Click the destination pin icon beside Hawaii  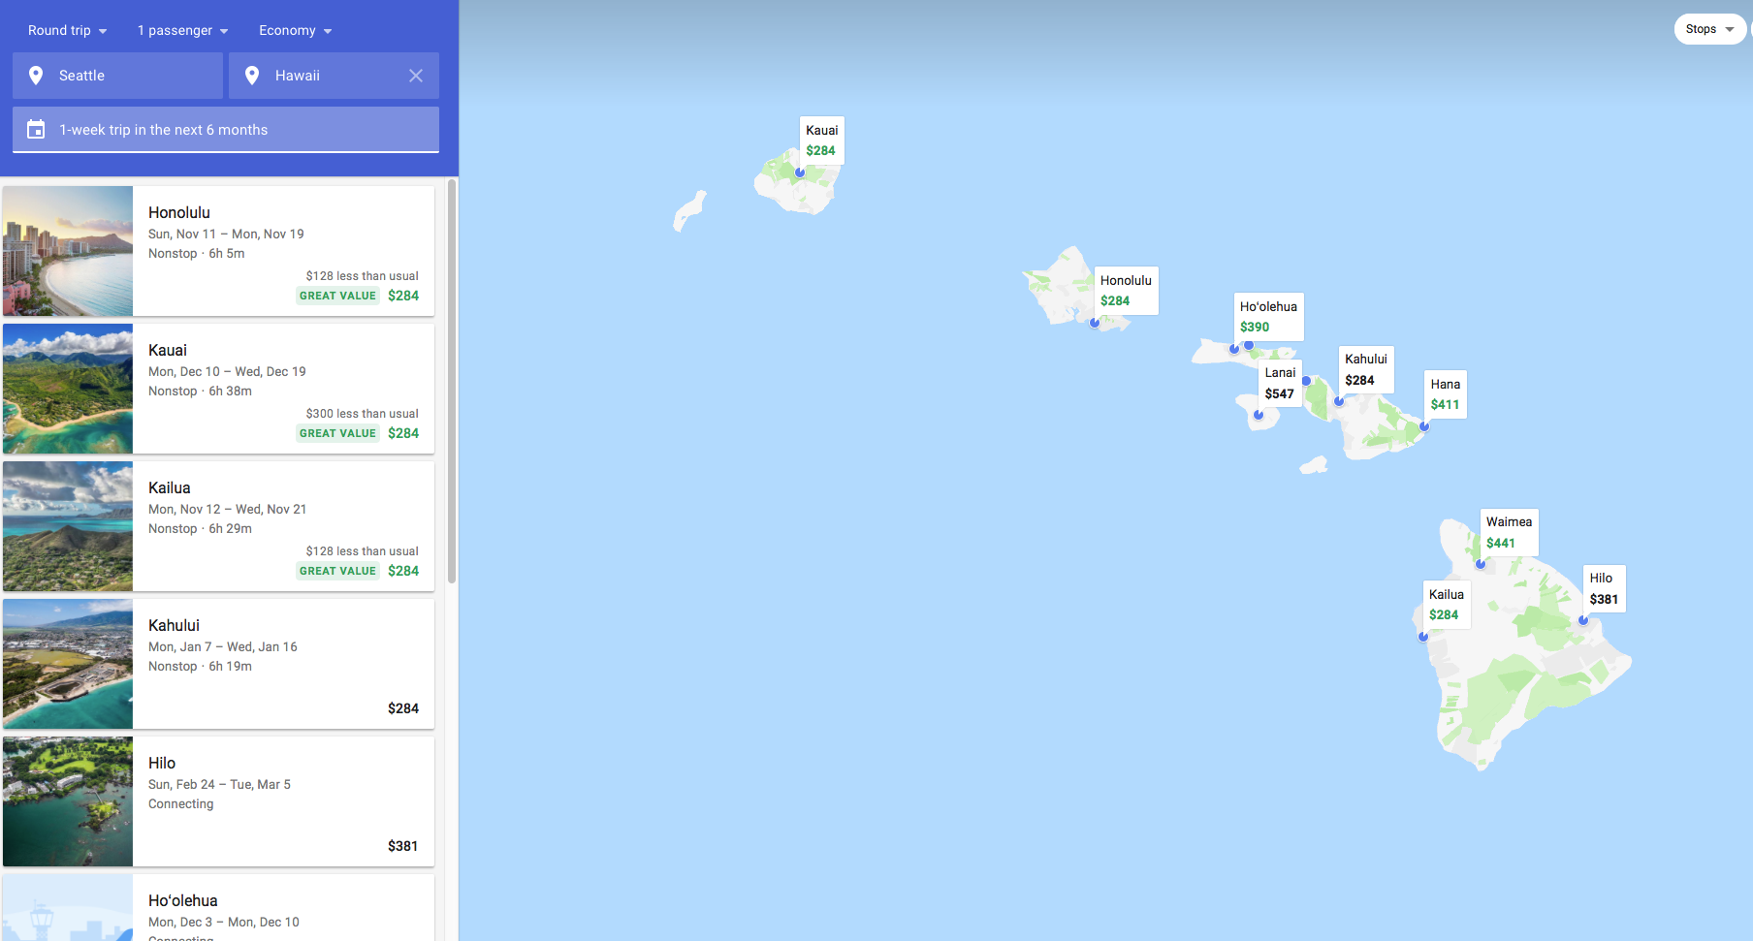pos(252,76)
